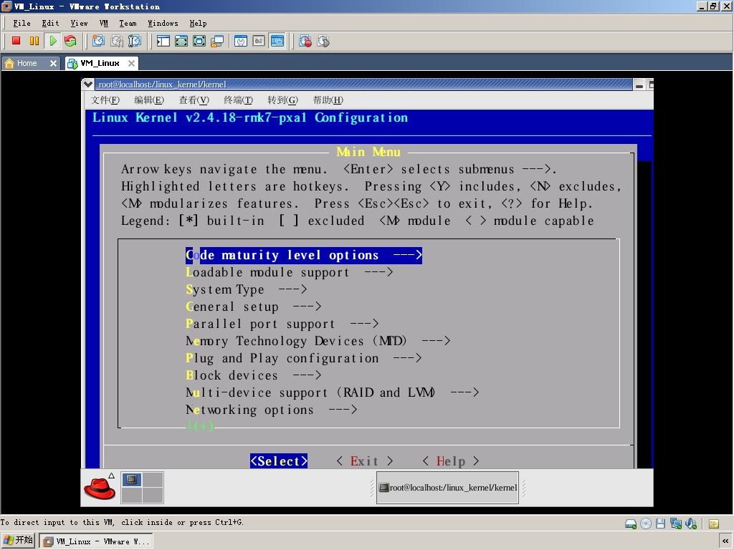Open the terminal window menu arrow
This screenshot has width=734, height=550.
(x=87, y=85)
